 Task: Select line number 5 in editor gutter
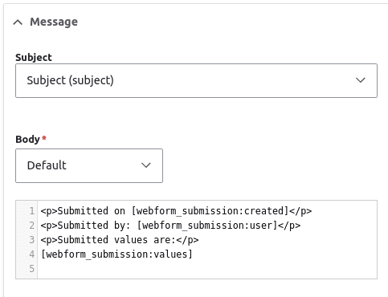click(x=32, y=268)
